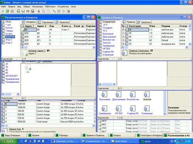
Task: Select the $0 cell in Адрес 1 column
Action: point(30,30)
